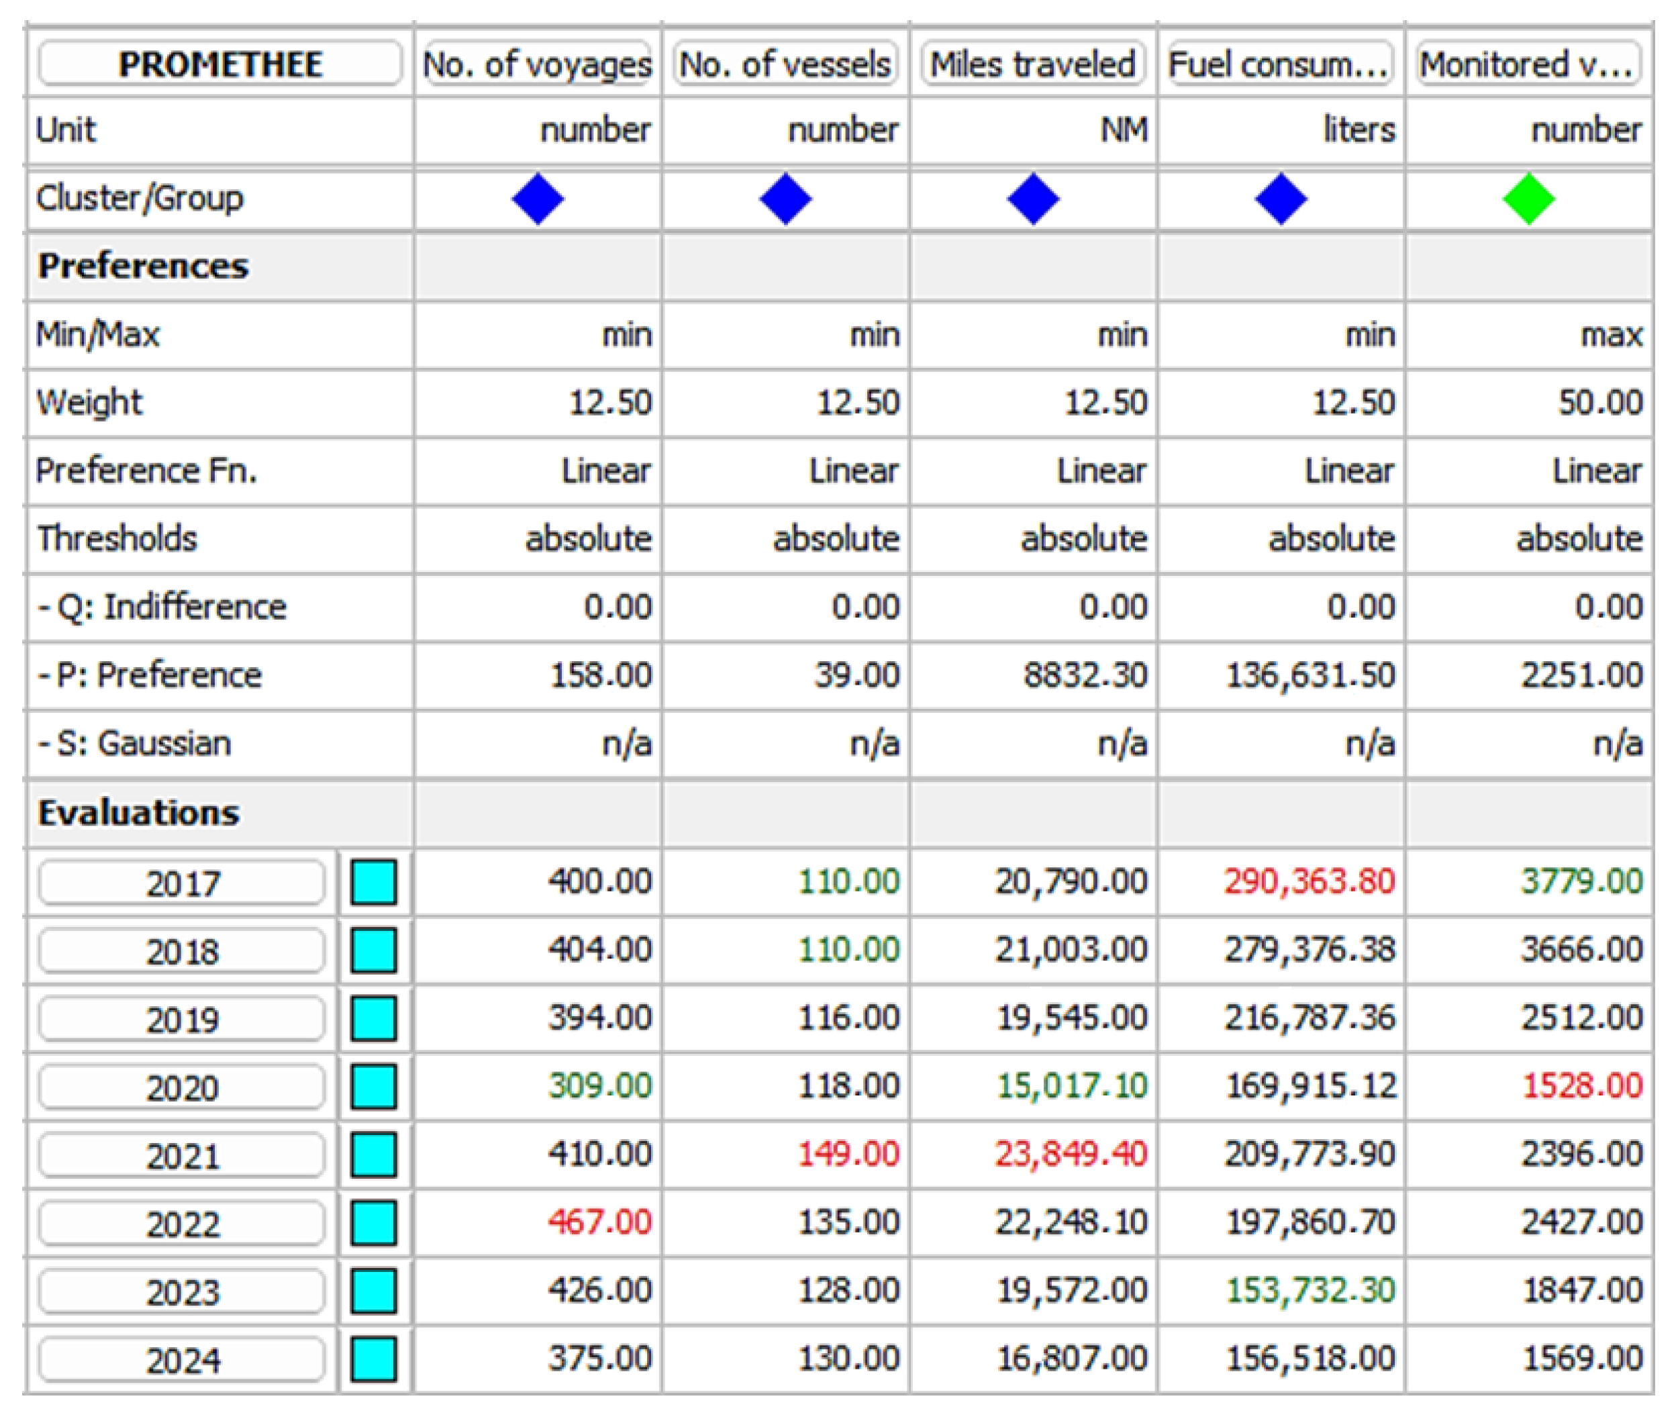This screenshot has height=1417, width=1676.
Task: Click the cyan square beside 2024
Action: pos(375,1359)
